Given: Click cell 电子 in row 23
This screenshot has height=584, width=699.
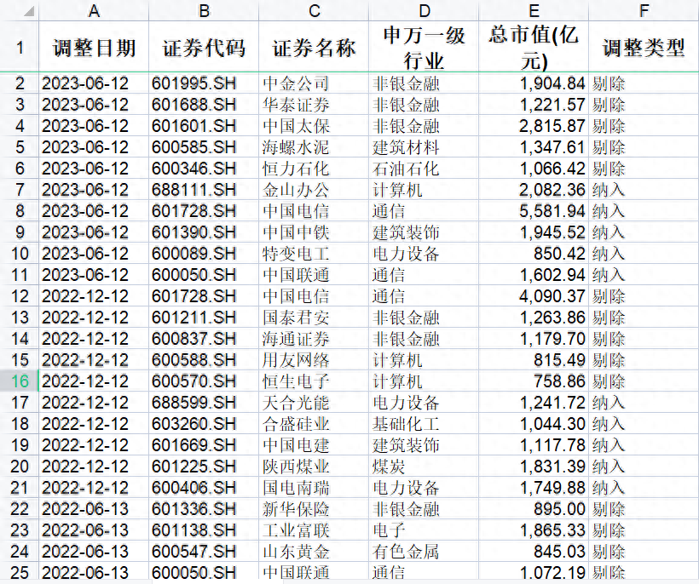Looking at the screenshot, I should (x=424, y=530).
